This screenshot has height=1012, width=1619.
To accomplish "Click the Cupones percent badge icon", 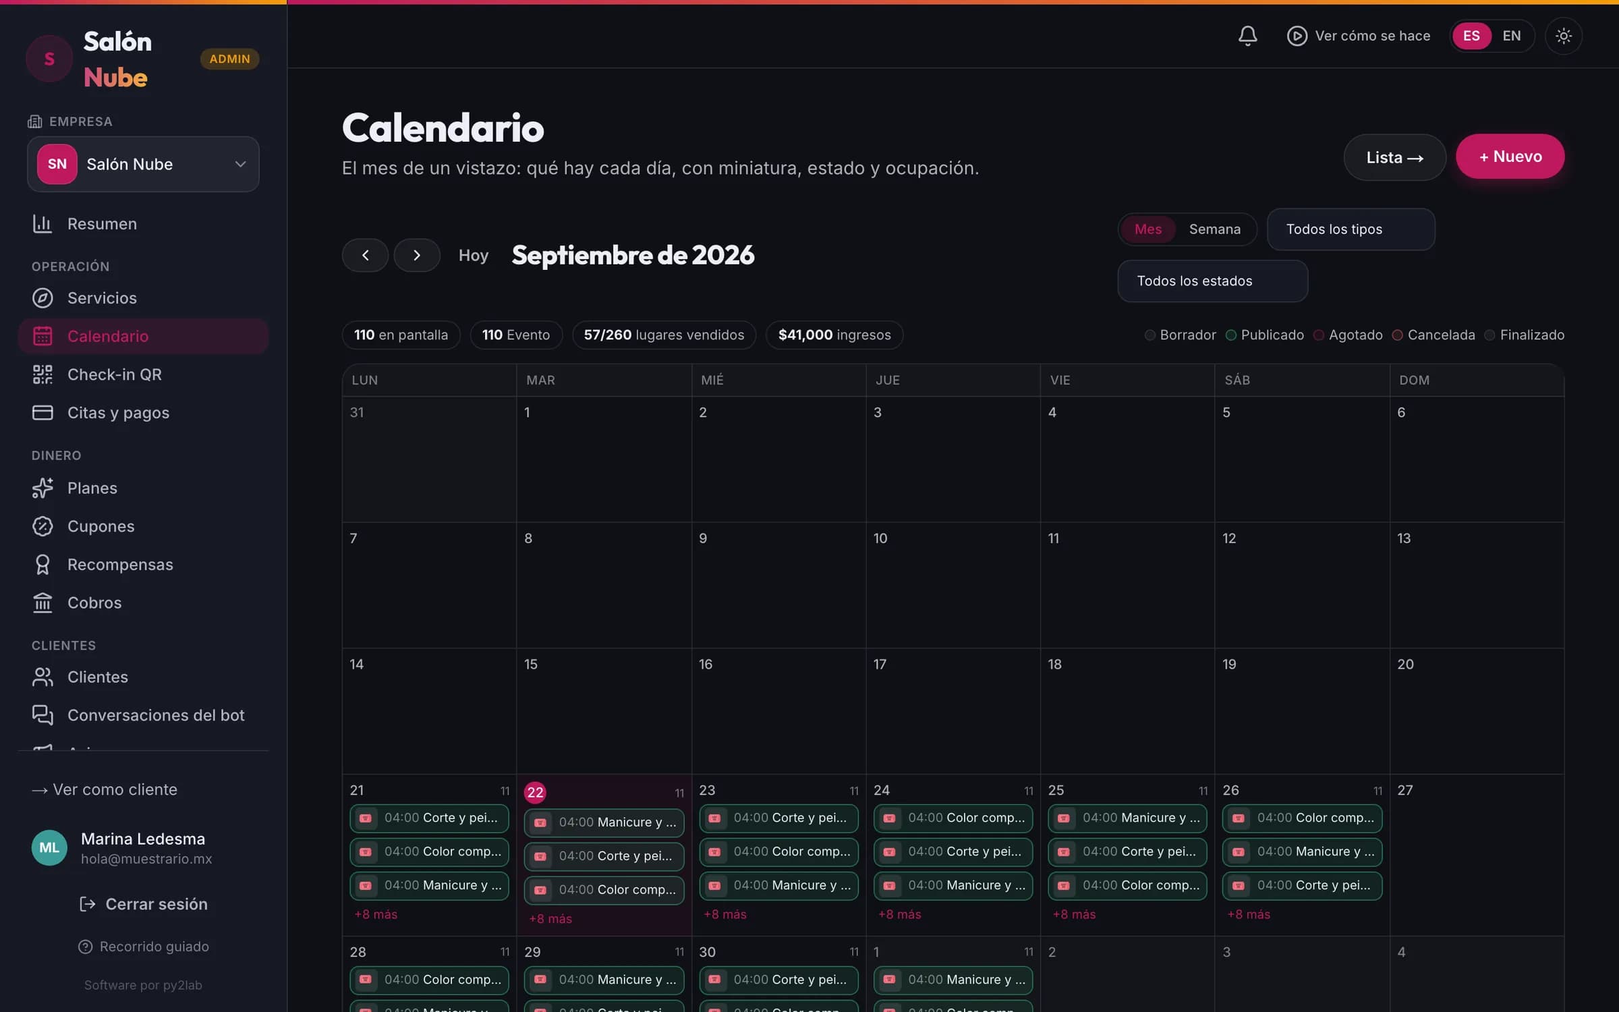I will [x=42, y=526].
